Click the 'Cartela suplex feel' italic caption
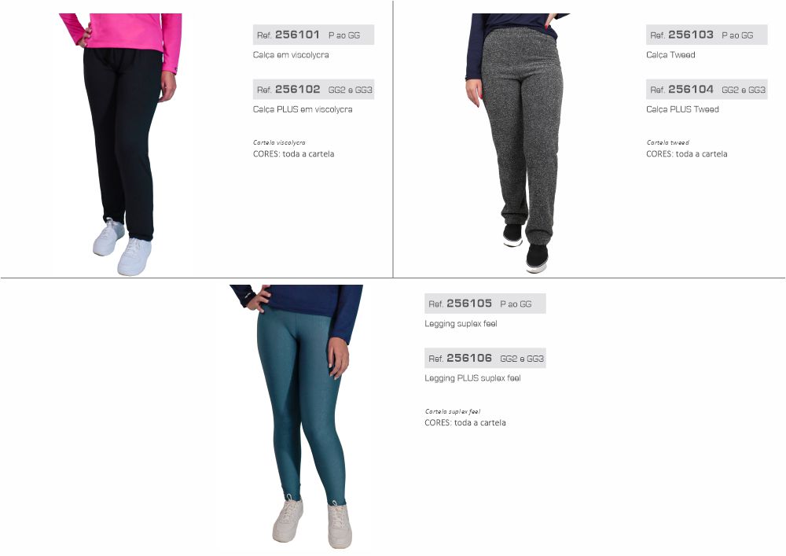This screenshot has height=556, width=786. (x=452, y=411)
